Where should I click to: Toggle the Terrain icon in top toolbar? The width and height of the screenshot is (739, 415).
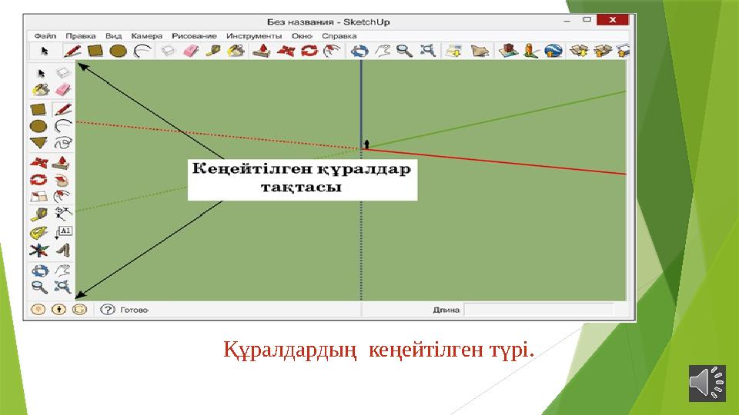[480, 51]
